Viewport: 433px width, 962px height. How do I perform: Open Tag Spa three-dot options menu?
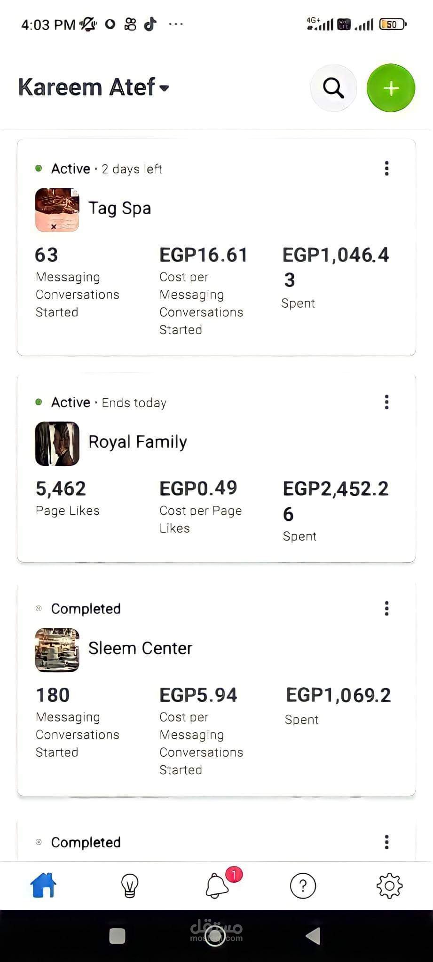(x=386, y=168)
